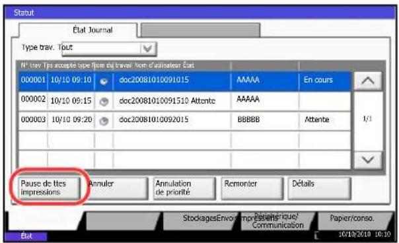The image size is (399, 243).
Task: Select the blank gray tab next to État Journal
Action: [x=201, y=30]
